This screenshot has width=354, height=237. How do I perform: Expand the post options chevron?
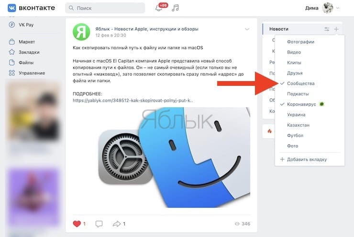click(x=247, y=29)
